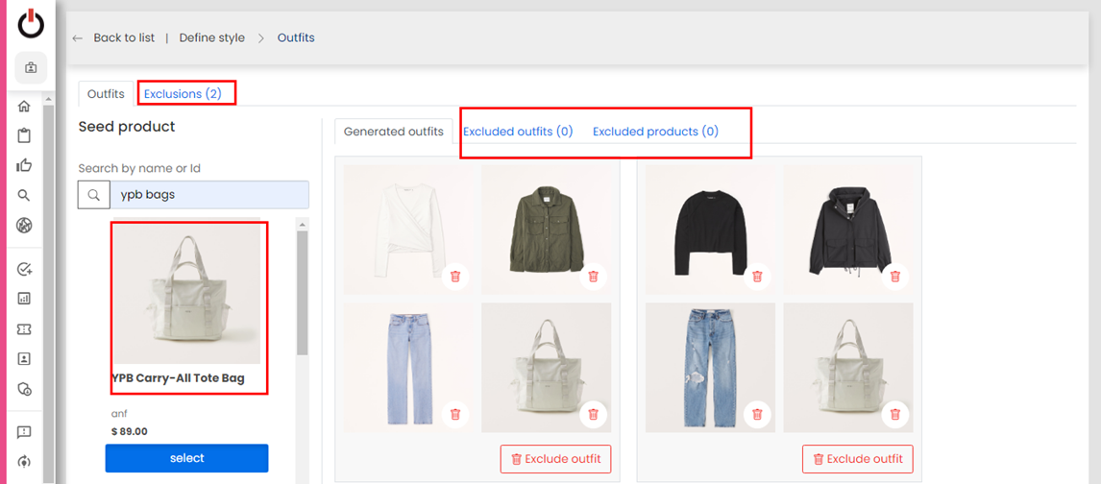Click the clipboard icon in the sidebar
Viewport: 1101px width, 484px height.
(x=24, y=136)
